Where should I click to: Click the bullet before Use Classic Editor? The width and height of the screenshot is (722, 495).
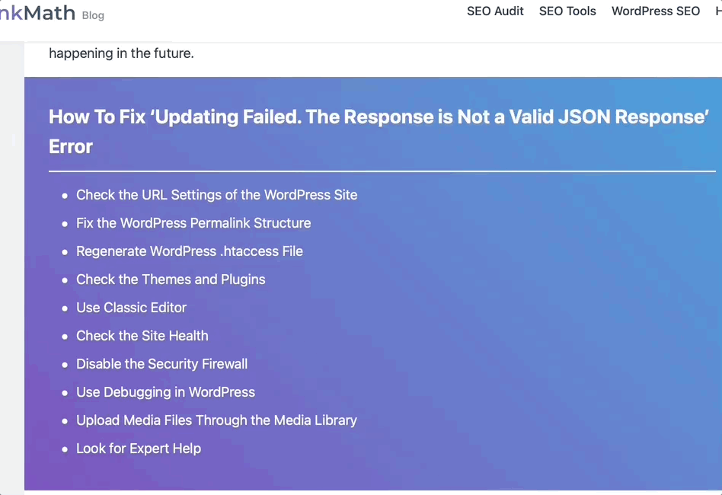pos(65,308)
